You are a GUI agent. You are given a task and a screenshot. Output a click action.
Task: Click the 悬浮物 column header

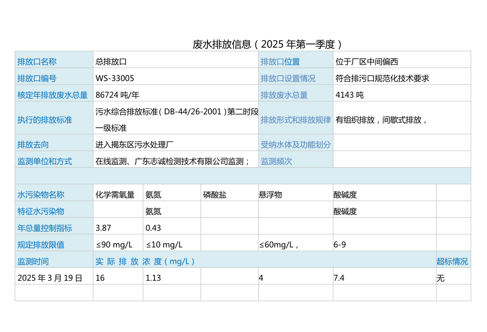pos(270,194)
